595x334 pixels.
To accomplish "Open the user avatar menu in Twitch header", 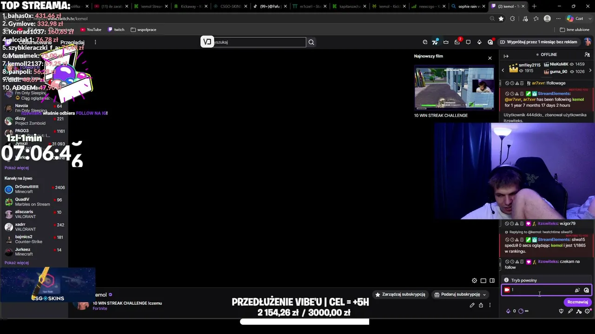I will [x=588, y=42].
